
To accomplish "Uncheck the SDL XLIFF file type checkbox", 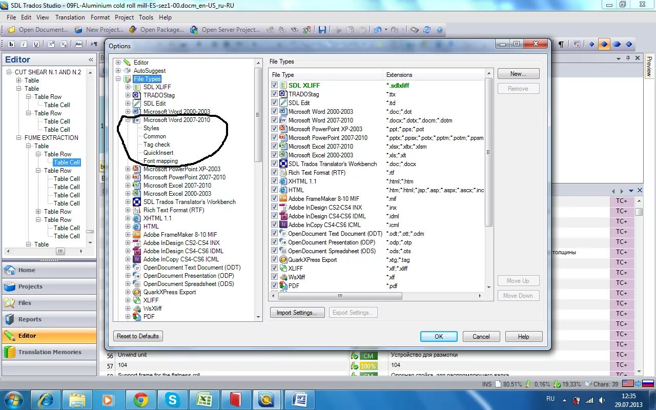I will click(275, 85).
